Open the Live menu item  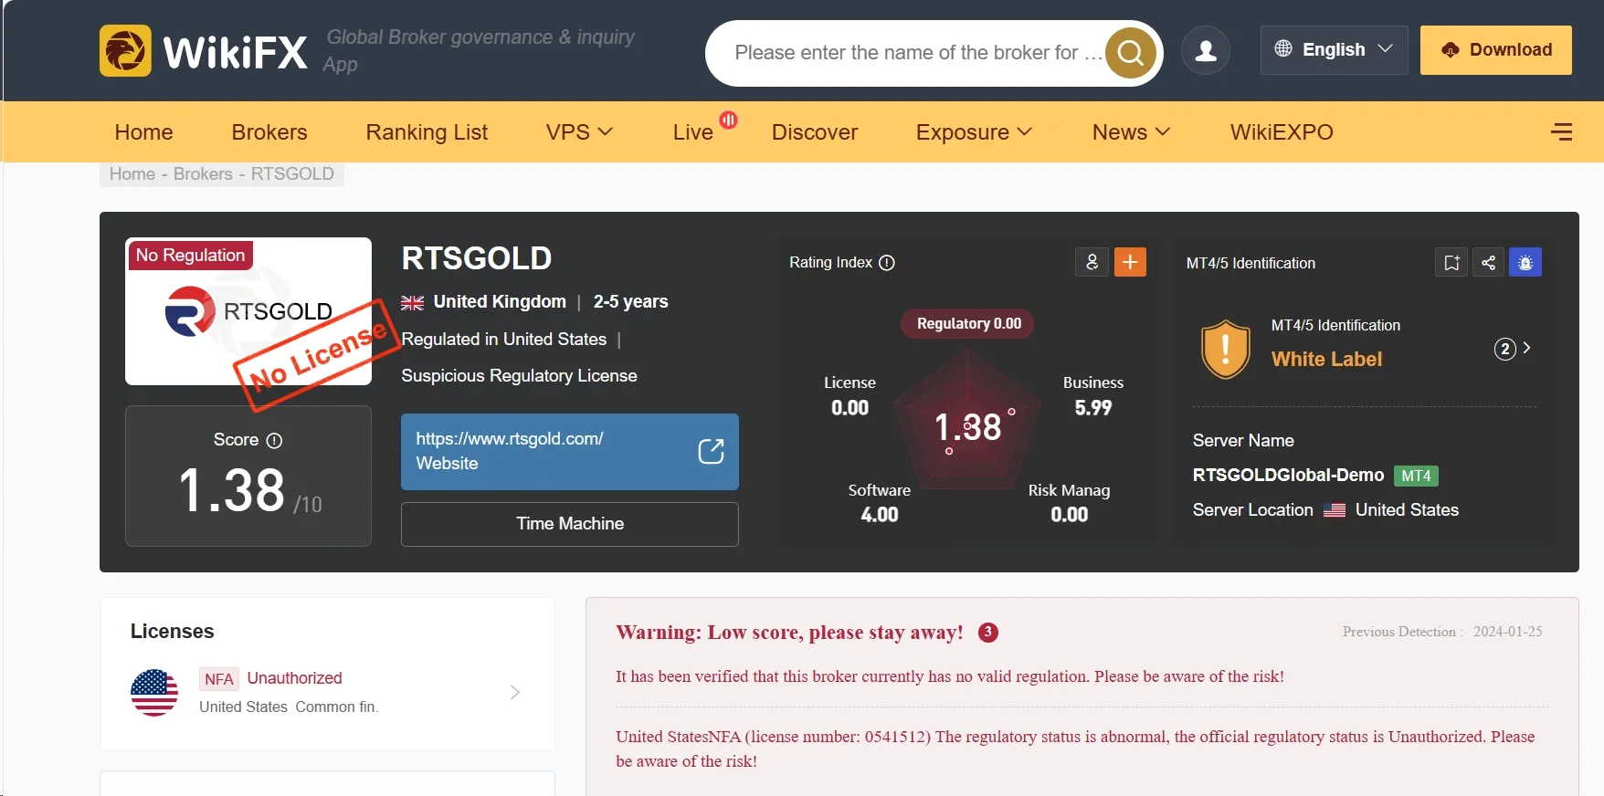[x=692, y=132]
